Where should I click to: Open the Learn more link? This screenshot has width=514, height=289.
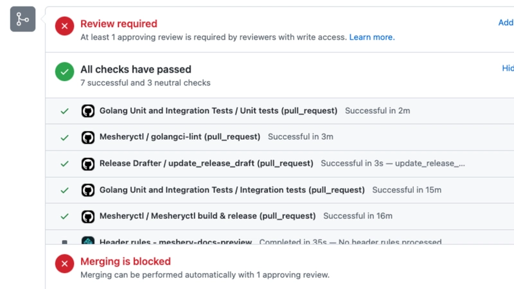372,37
